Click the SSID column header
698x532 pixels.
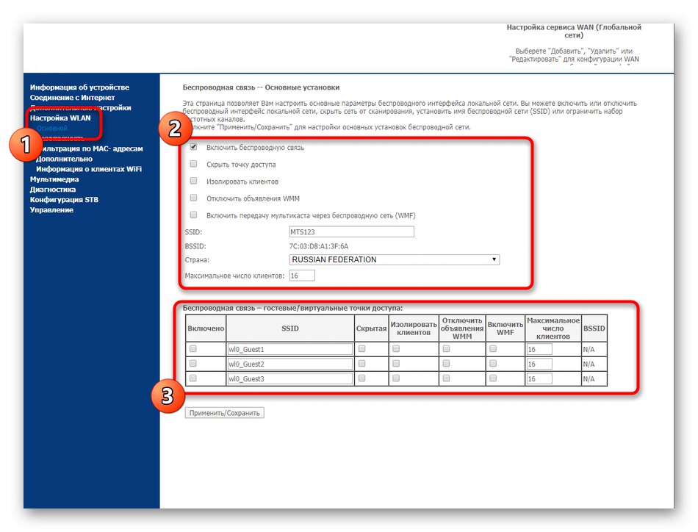pos(289,328)
